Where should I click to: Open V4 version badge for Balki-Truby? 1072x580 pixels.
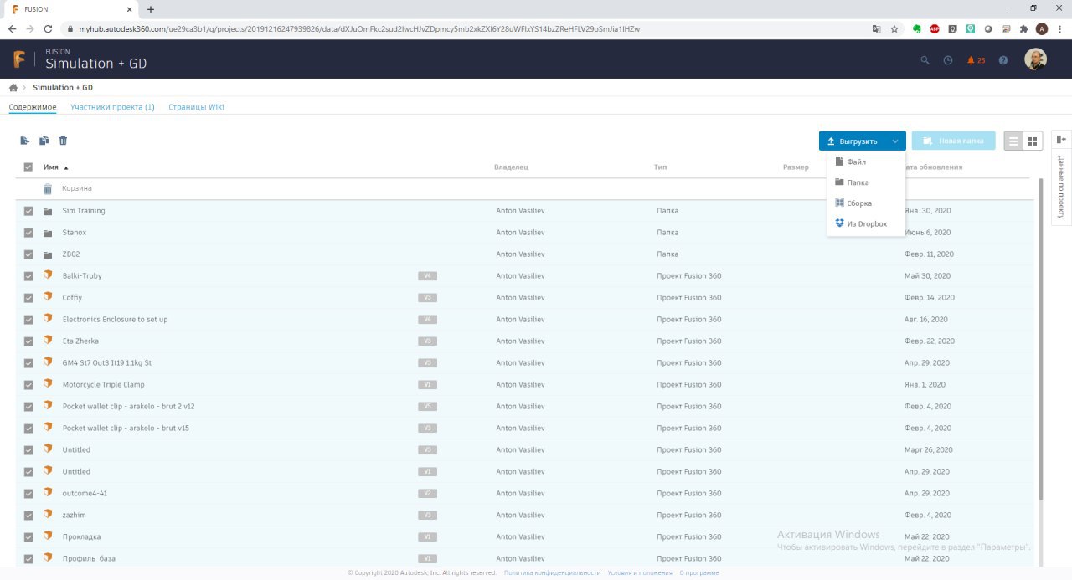(427, 276)
